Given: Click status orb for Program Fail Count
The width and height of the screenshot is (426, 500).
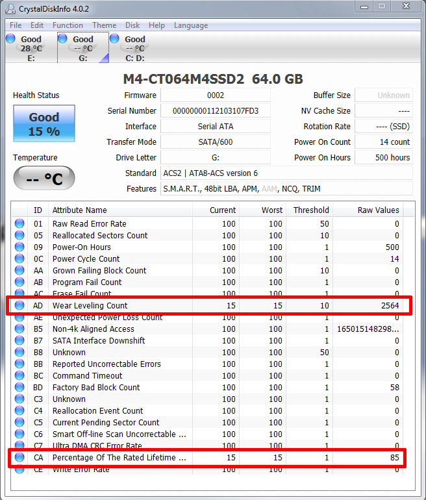Looking at the screenshot, I should 19,282.
